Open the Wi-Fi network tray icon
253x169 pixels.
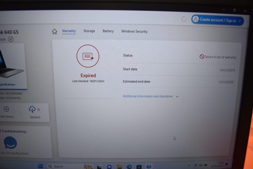pos(196,165)
